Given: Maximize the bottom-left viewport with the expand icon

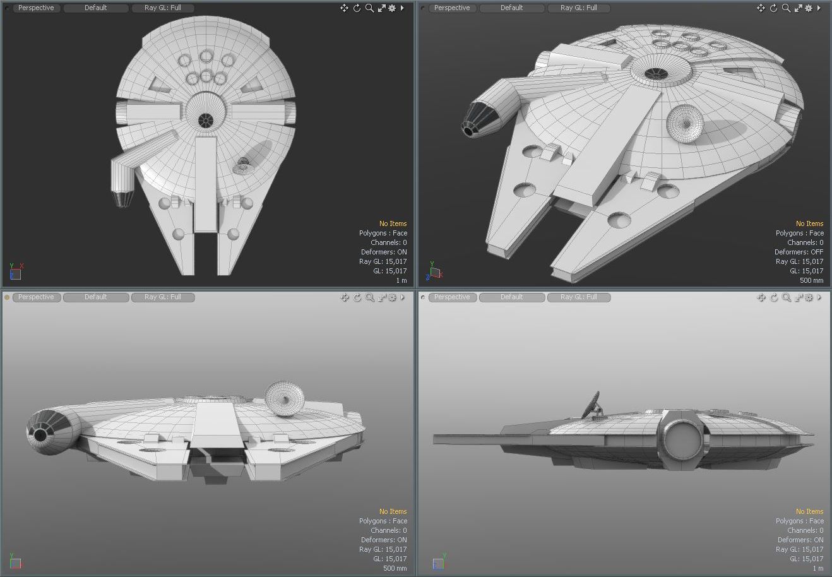Looking at the screenshot, I should 382,297.
